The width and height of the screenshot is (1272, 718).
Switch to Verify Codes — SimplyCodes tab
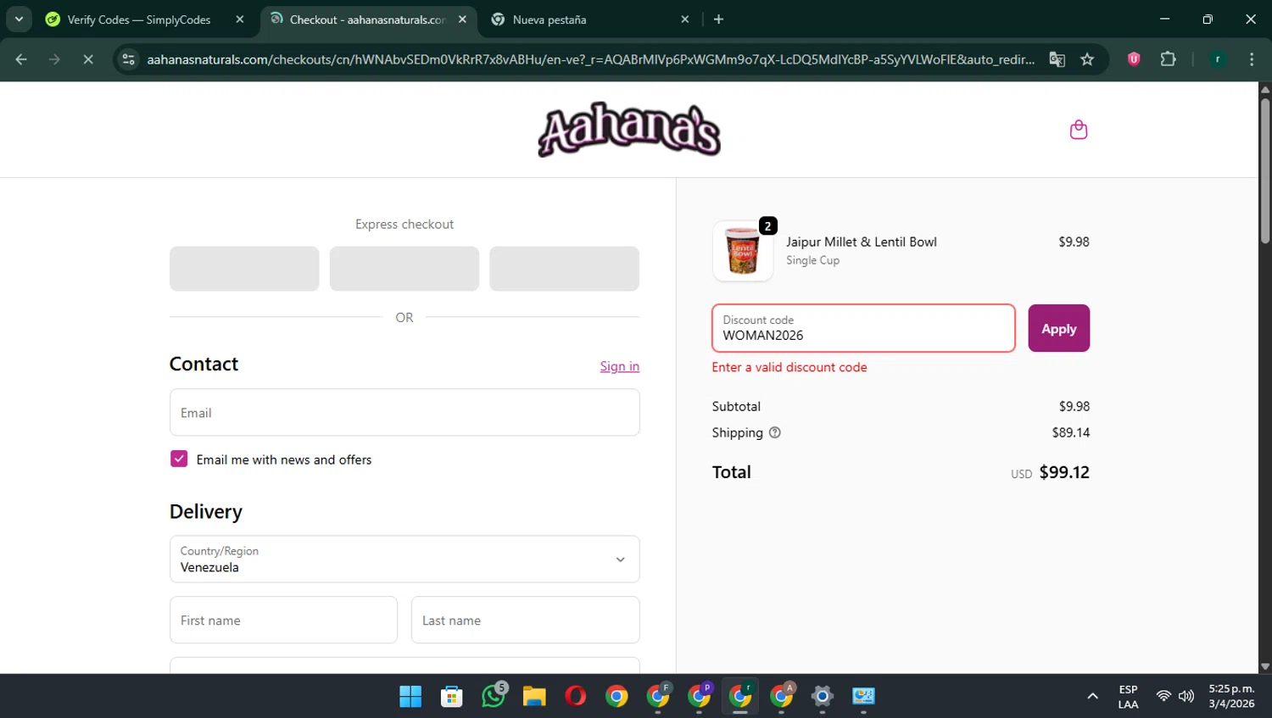click(x=138, y=19)
